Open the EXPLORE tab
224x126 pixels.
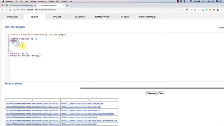click(x=80, y=17)
